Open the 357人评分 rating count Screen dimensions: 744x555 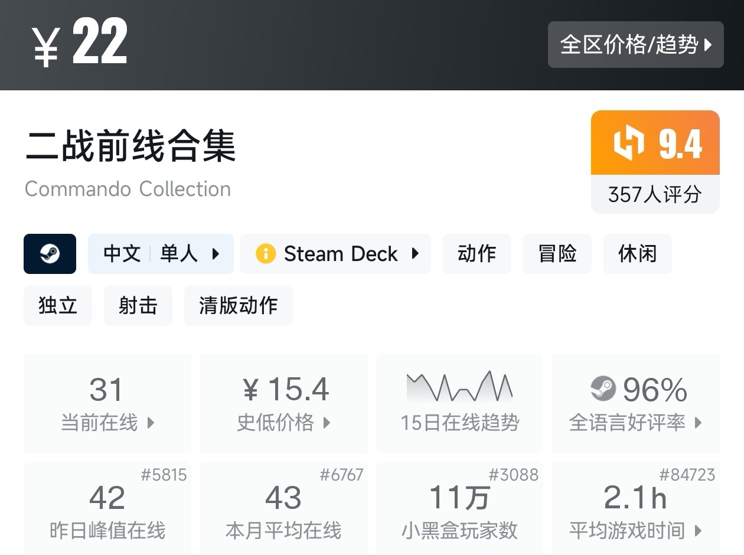(655, 194)
